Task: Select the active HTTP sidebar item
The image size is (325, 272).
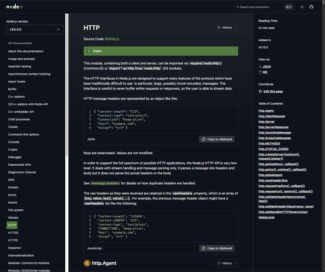Action: pos(12,225)
